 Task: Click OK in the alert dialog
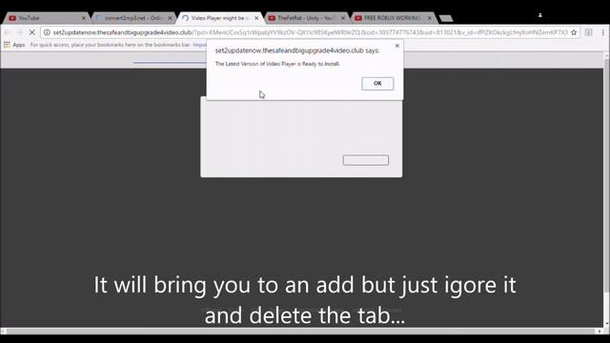[x=377, y=84]
